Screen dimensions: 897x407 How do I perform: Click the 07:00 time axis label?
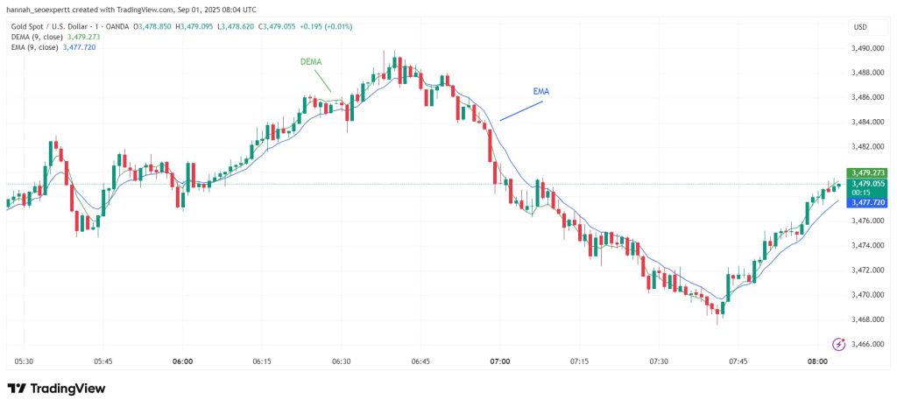pyautogui.click(x=500, y=361)
